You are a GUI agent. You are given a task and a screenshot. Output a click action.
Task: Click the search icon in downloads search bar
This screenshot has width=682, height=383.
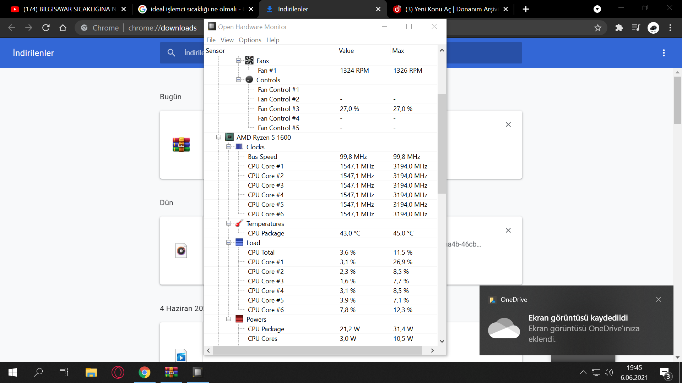(171, 53)
